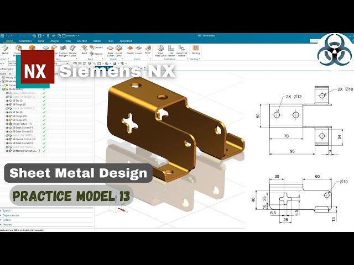The image size is (354, 265).
Task: Click the Save icon in title bar
Action: coord(2,35)
